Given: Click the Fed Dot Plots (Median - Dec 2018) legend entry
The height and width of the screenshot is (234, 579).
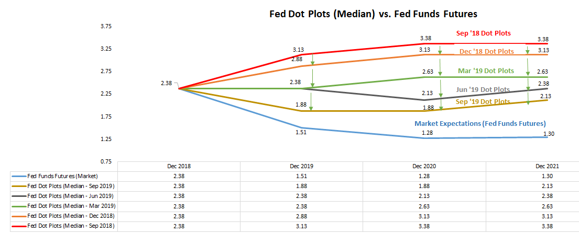Looking at the screenshot, I should pyautogui.click(x=71, y=216).
